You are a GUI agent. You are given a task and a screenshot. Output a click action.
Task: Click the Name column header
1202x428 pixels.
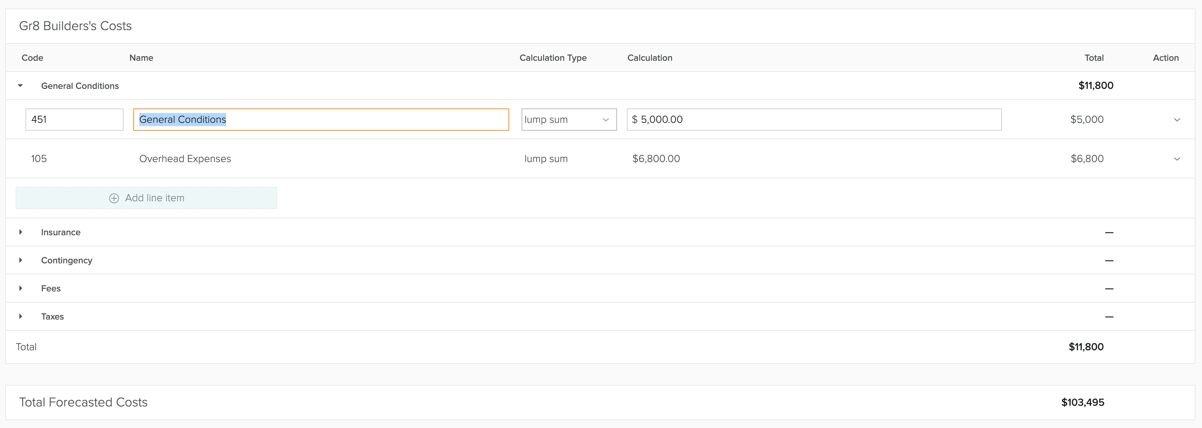141,58
